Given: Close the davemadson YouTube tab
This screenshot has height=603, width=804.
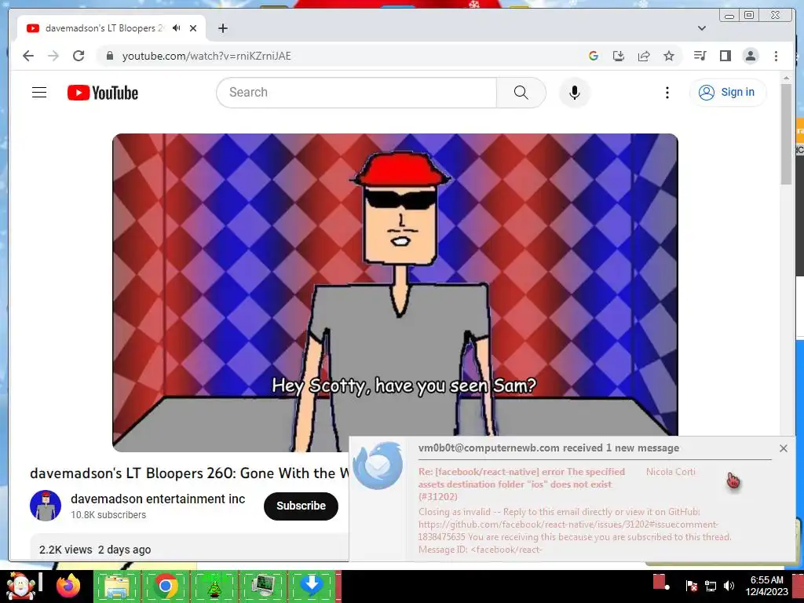Looking at the screenshot, I should [193, 28].
